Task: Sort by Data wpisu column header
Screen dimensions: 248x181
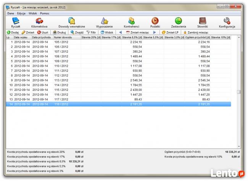Action: tap(22, 37)
